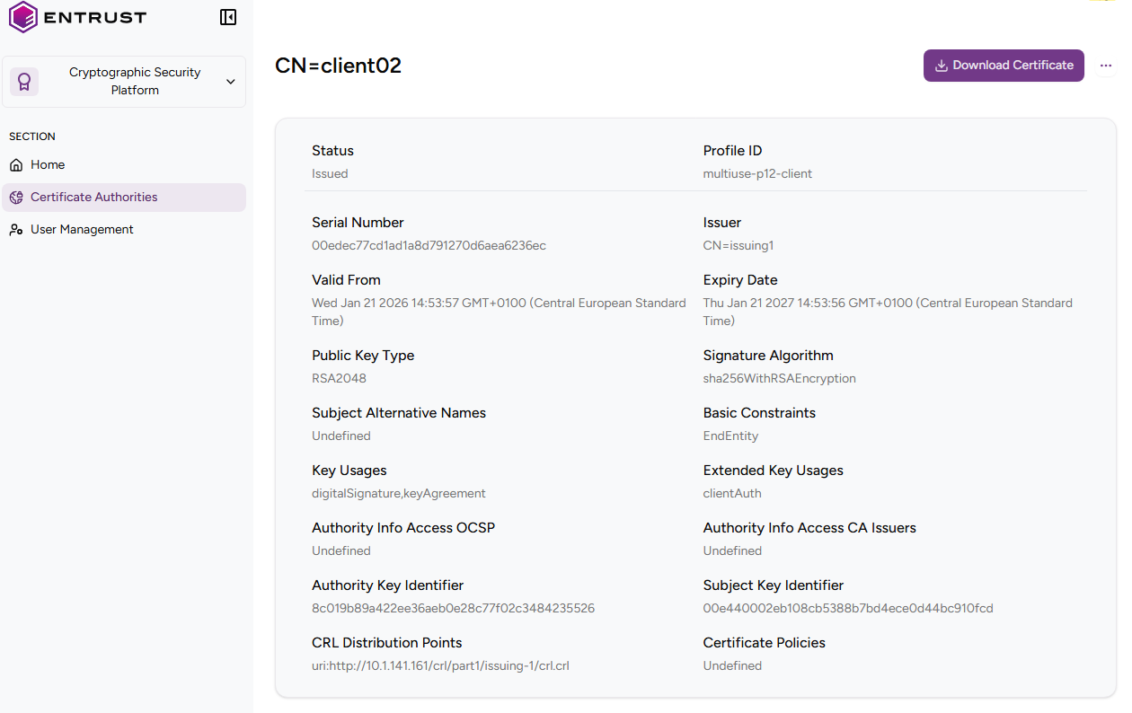
Task: Click the Profile ID multiuse-p12-client value
Action: click(x=757, y=174)
